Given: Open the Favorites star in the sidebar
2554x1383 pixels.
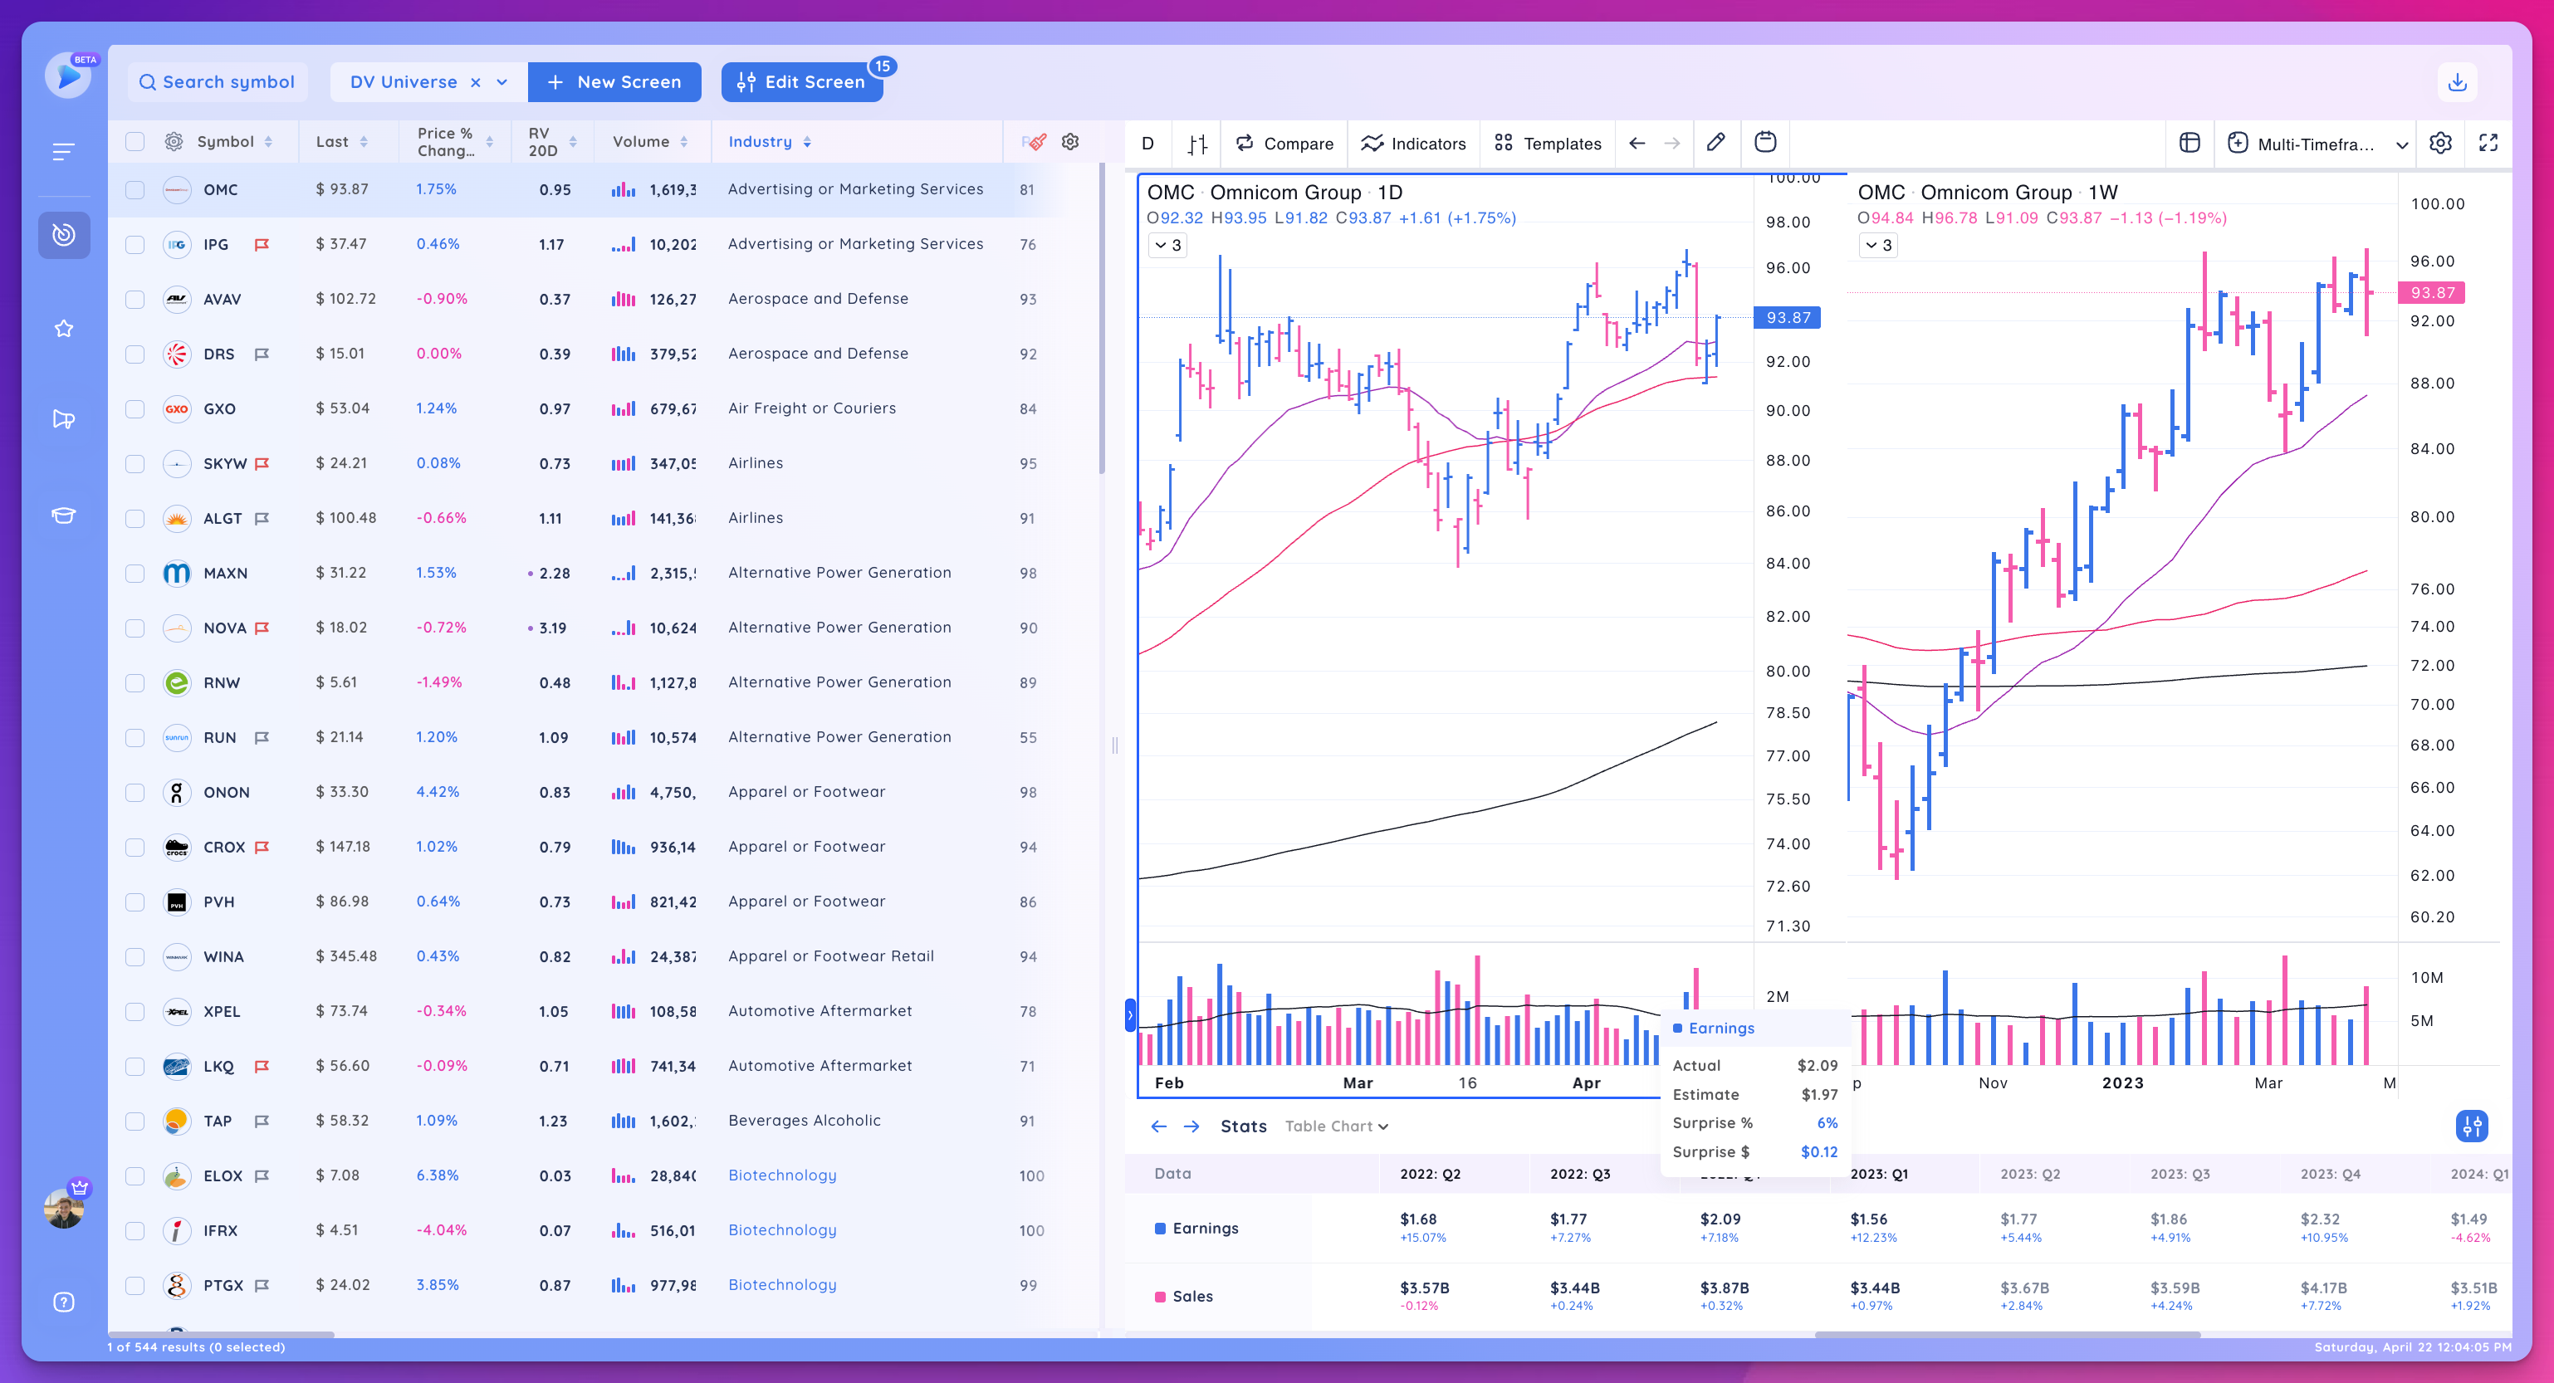Looking at the screenshot, I should click(65, 328).
